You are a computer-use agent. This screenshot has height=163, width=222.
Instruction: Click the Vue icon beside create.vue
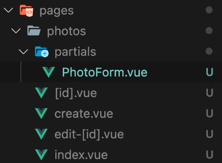[41, 114]
